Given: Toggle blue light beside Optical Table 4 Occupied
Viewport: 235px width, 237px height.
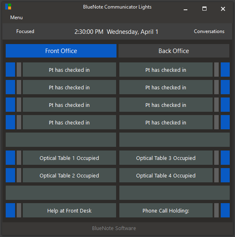Looking at the screenshot, I should (x=225, y=175).
